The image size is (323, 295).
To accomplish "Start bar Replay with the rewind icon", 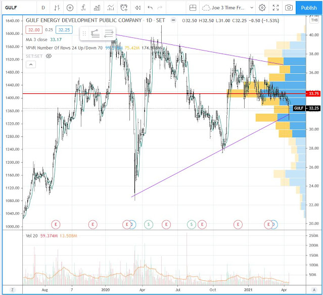I will click(137, 8).
